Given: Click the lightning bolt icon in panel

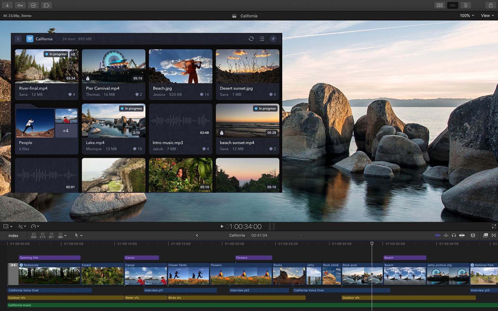Looking at the screenshot, I should 273,39.
